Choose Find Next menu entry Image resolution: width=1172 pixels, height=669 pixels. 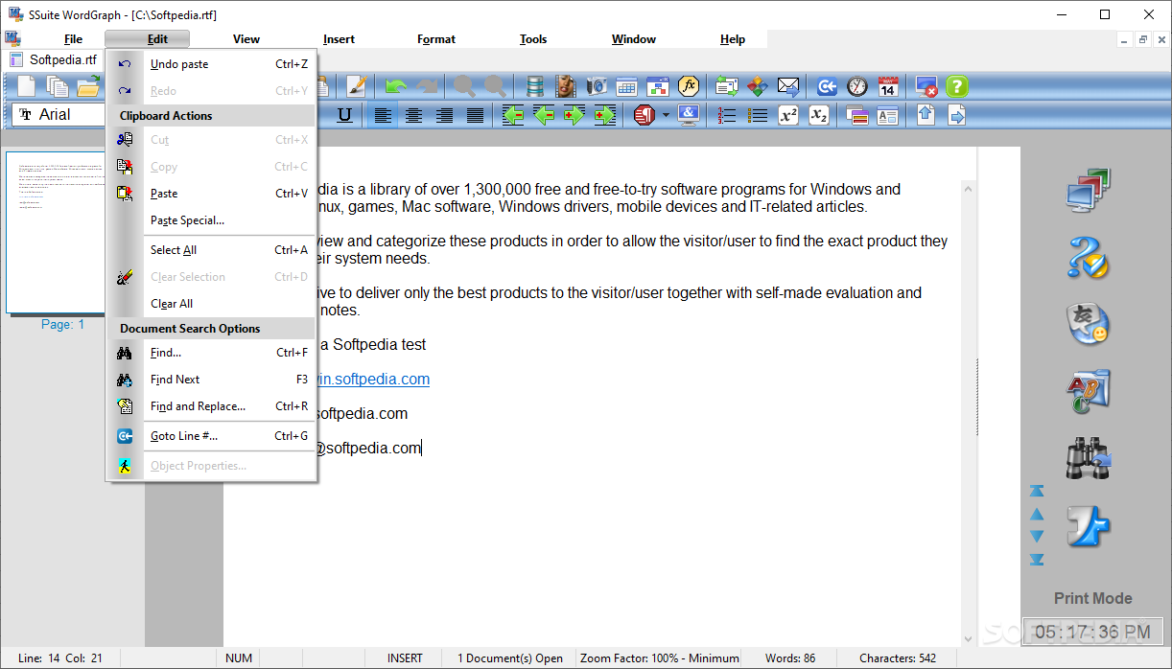pos(212,380)
